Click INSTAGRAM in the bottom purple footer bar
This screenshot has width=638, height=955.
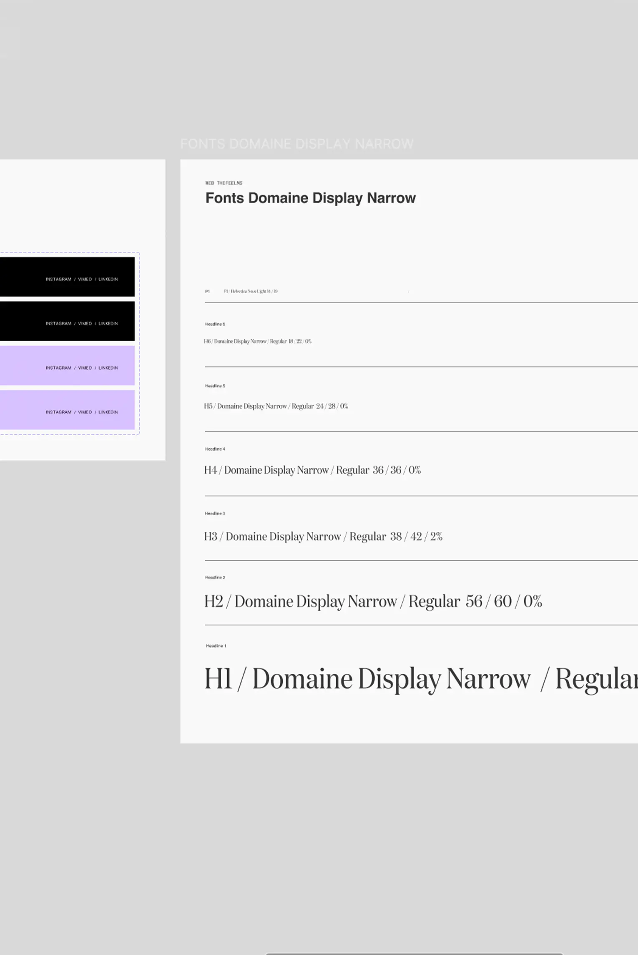pyautogui.click(x=58, y=412)
